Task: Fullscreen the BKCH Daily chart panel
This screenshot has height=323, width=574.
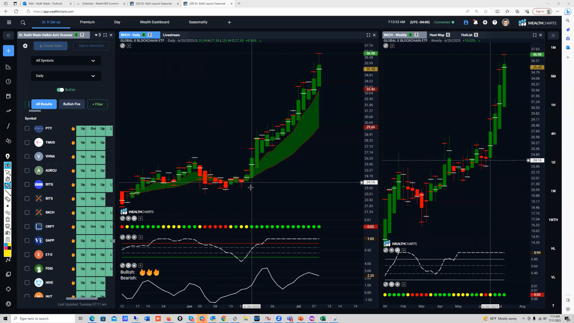Action: coord(368,35)
